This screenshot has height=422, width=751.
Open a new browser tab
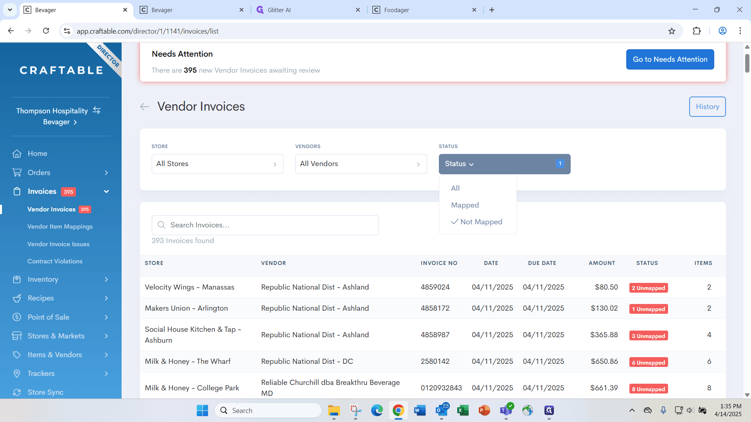tap(492, 10)
